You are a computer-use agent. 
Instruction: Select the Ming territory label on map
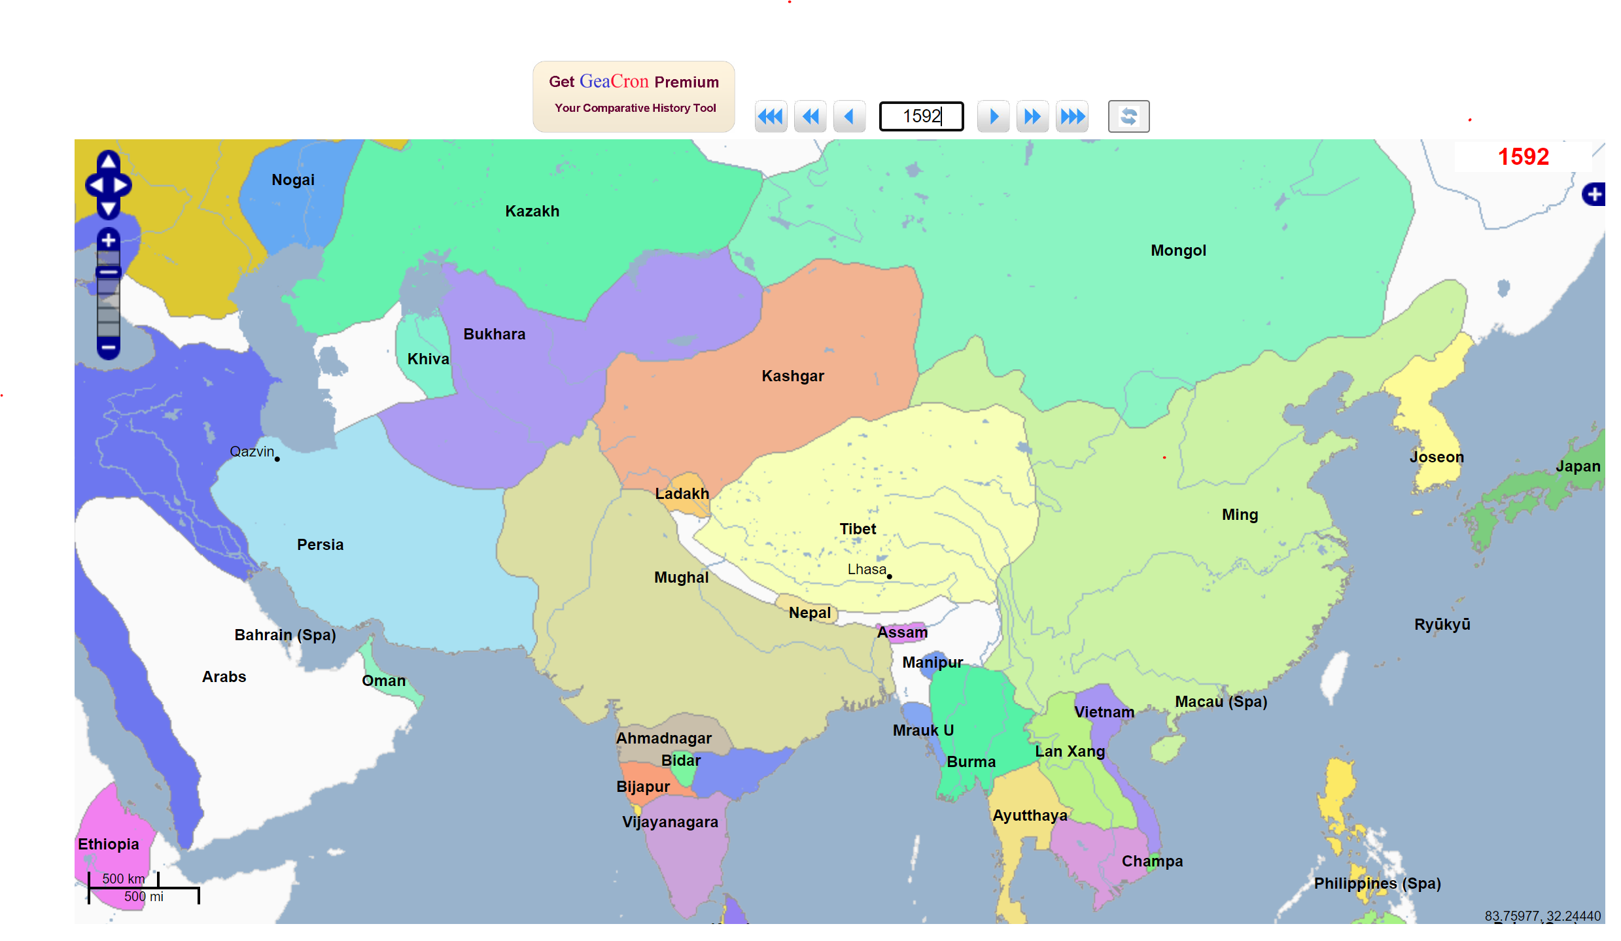[x=1240, y=515]
